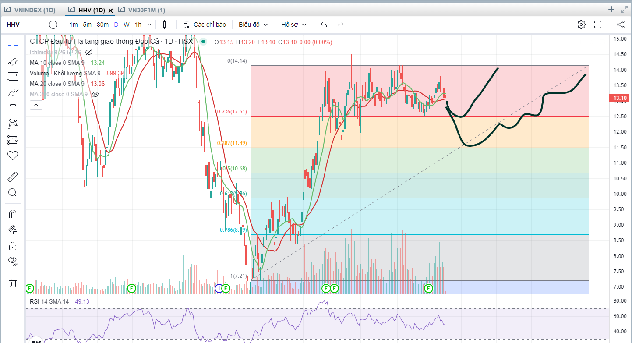Select the trend line drawing tool

tap(13, 61)
